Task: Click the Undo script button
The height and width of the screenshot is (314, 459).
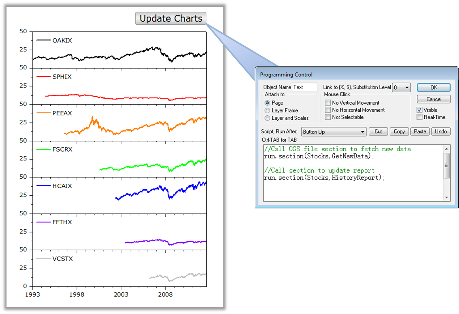Action: [441, 132]
